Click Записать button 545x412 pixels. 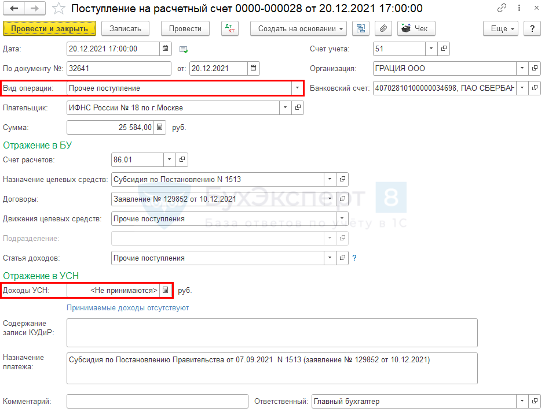point(125,28)
